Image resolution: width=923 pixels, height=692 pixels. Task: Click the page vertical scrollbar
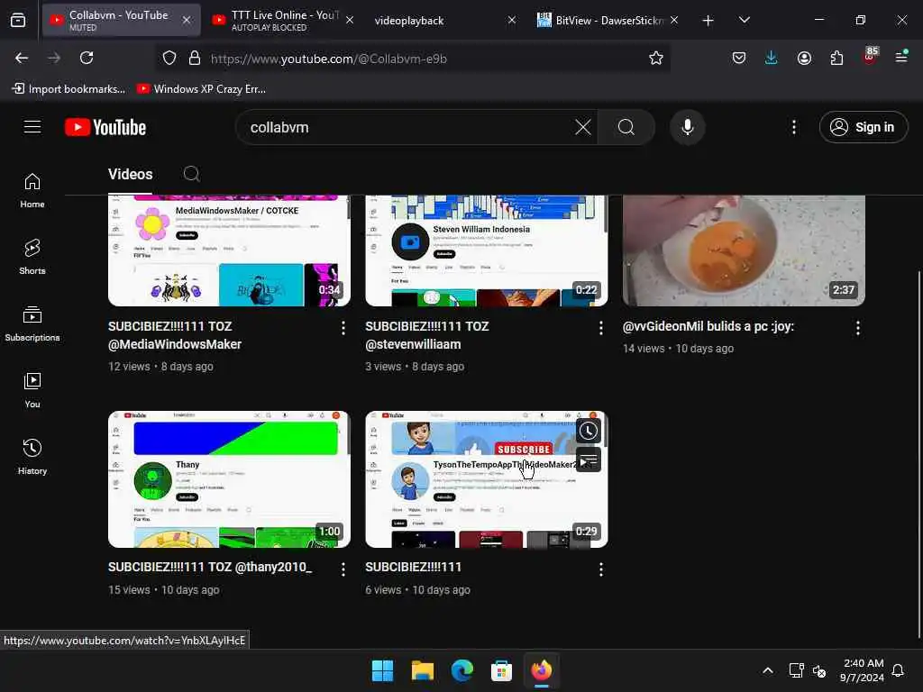pyautogui.click(x=918, y=453)
